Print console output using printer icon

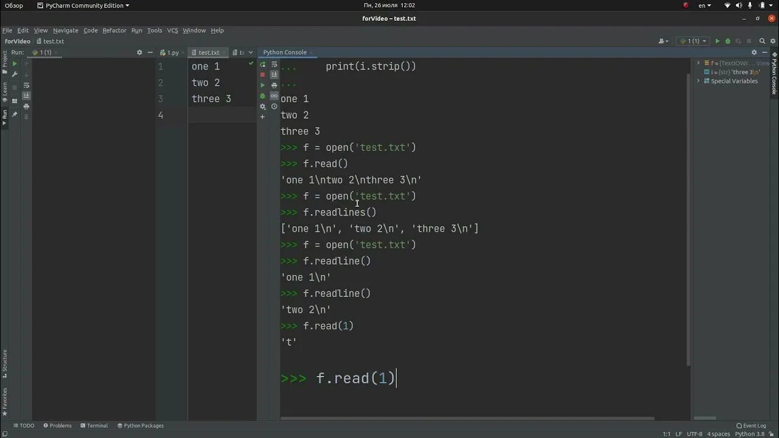(x=274, y=85)
